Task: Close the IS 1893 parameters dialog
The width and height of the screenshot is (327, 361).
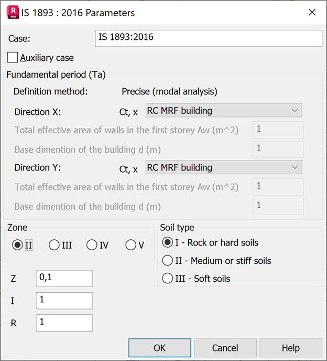Action: 312,13
